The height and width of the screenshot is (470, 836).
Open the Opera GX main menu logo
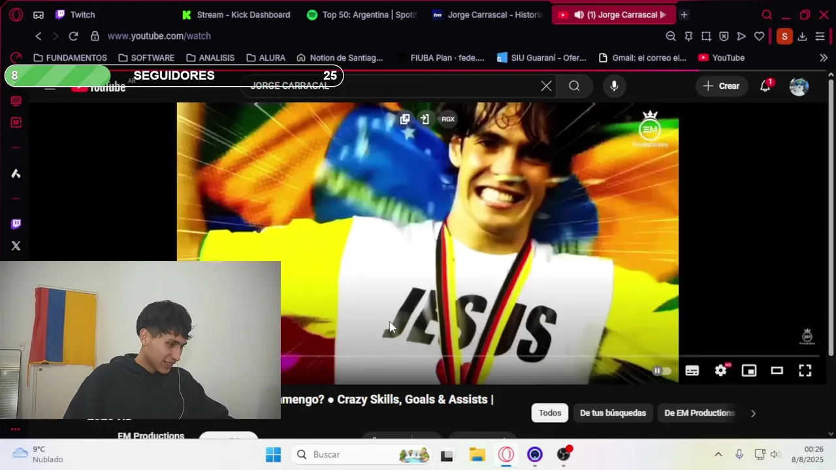pos(16,14)
